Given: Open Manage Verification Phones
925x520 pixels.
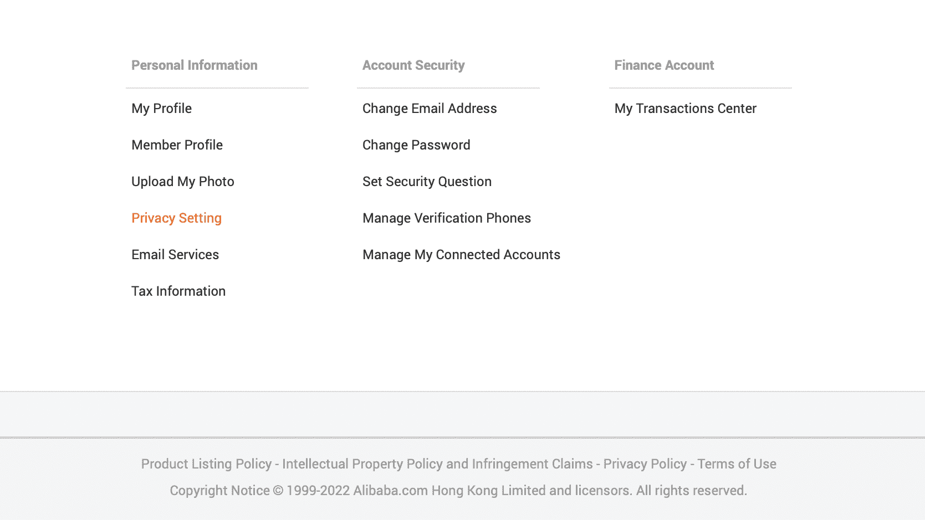Looking at the screenshot, I should coord(446,218).
